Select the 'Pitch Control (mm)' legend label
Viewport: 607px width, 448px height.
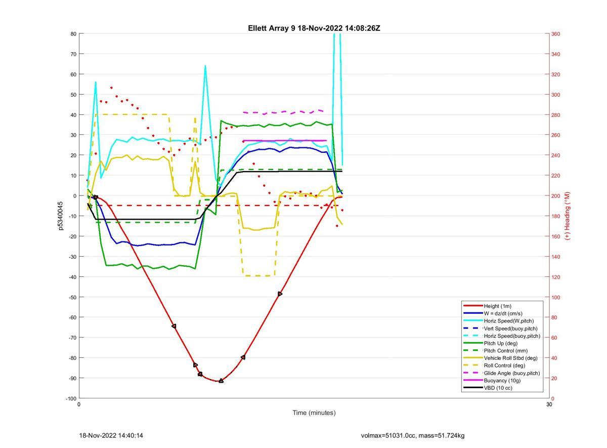[505, 351]
